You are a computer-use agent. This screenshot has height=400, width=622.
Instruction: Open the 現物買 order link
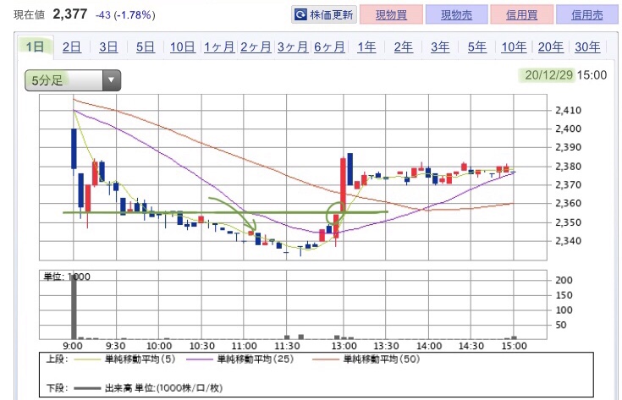[x=391, y=14]
